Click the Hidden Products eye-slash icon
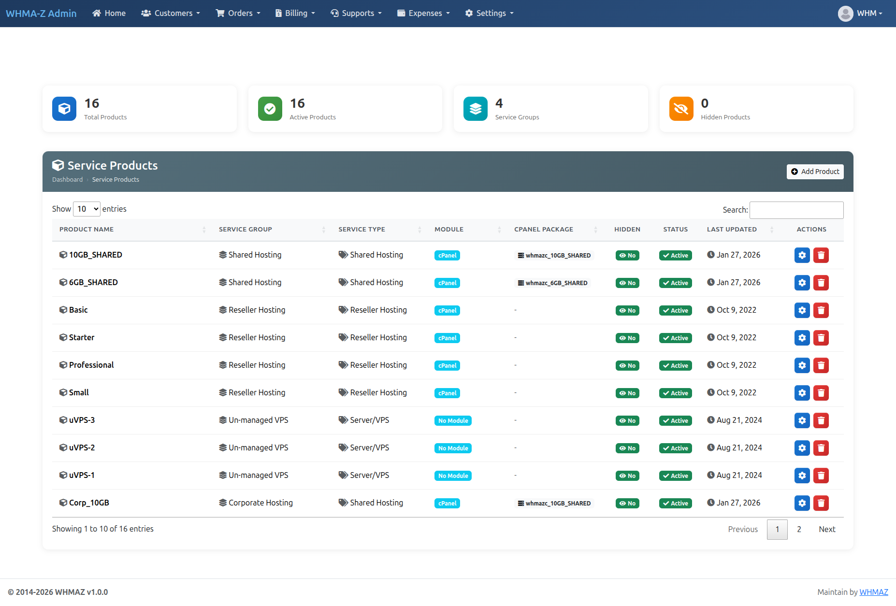The width and height of the screenshot is (896, 606). [x=681, y=109]
